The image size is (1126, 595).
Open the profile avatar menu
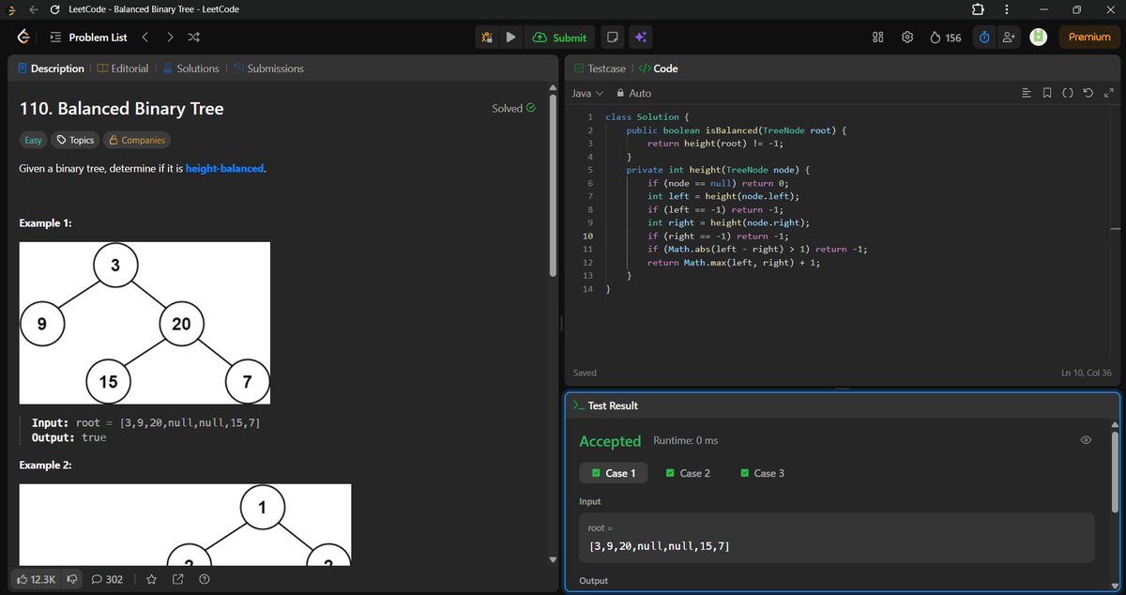point(1038,37)
